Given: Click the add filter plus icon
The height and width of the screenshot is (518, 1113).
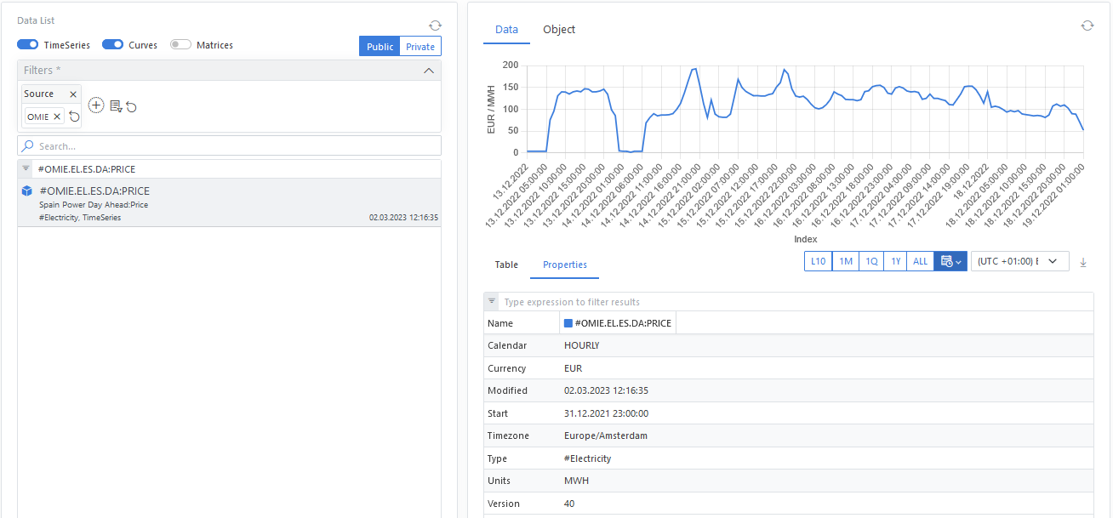Looking at the screenshot, I should (96, 105).
